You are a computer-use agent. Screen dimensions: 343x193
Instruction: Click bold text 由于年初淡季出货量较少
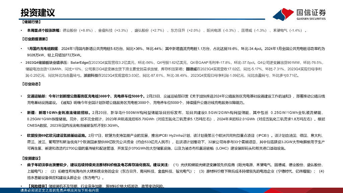pyautogui.click(x=47, y=165)
